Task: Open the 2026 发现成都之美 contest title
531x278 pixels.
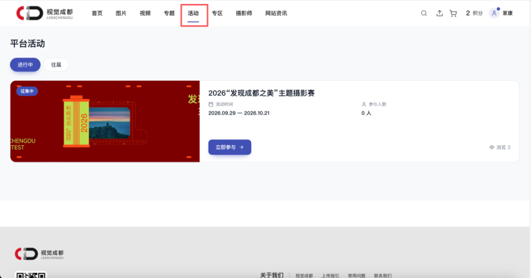Action: pyautogui.click(x=262, y=93)
